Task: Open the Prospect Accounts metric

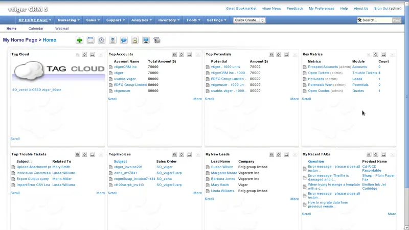Action: 323,67
